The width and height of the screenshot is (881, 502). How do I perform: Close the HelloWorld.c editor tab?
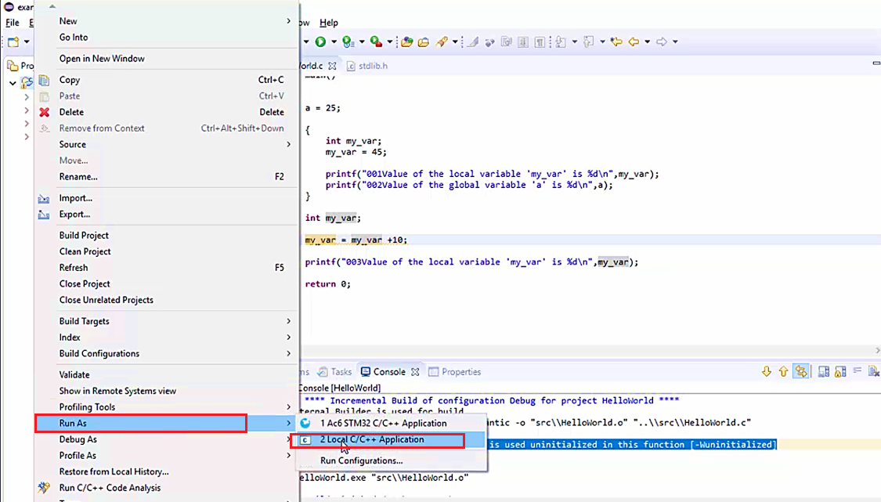[x=332, y=66]
